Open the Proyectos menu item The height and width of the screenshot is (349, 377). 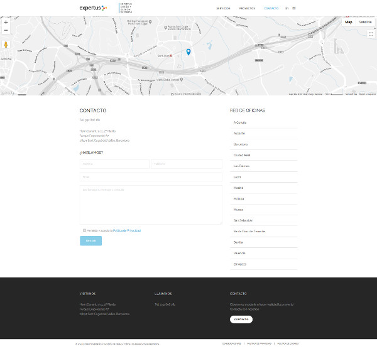point(247,8)
